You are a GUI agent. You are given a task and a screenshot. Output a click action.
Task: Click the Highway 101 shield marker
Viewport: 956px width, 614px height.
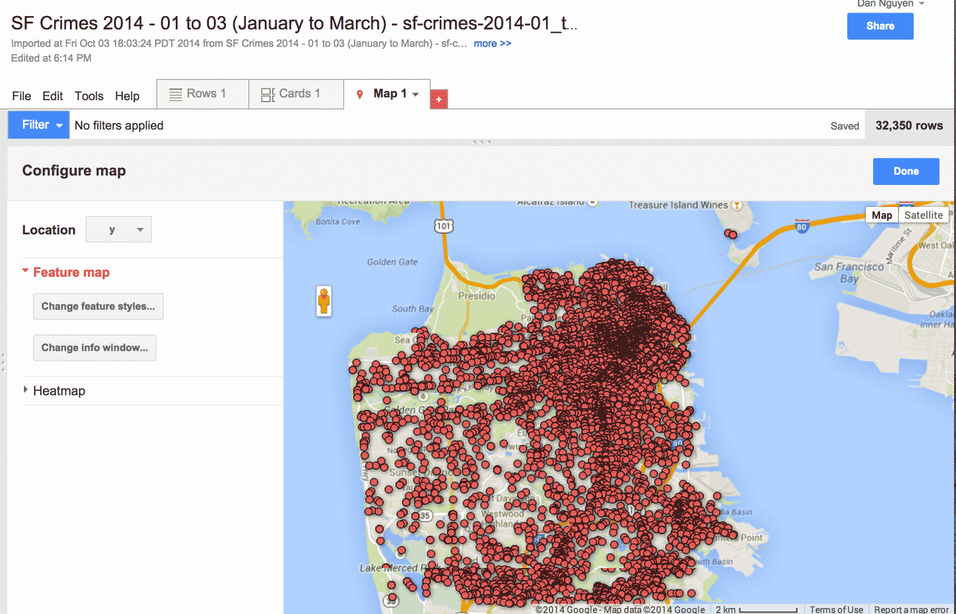point(443,226)
